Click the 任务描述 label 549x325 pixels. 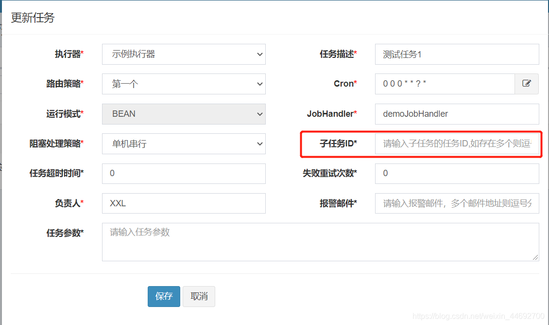(x=338, y=54)
